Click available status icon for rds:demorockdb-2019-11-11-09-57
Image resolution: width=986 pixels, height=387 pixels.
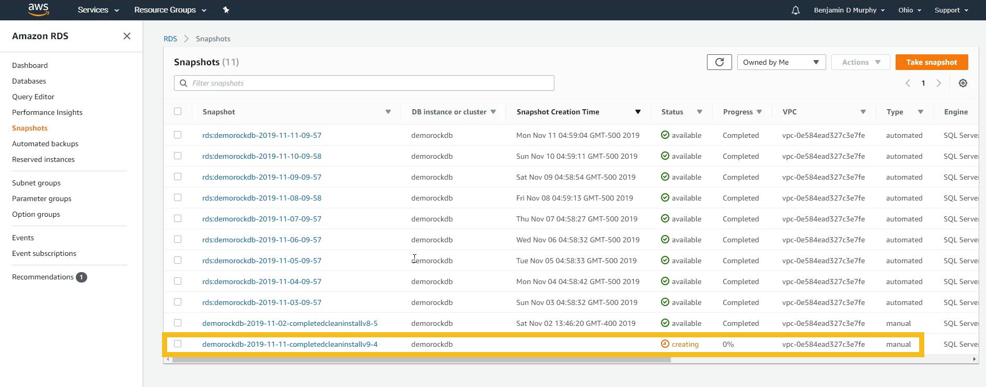click(x=665, y=135)
